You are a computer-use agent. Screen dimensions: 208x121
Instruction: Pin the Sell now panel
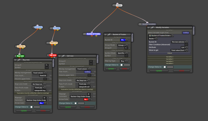click(x=63, y=56)
